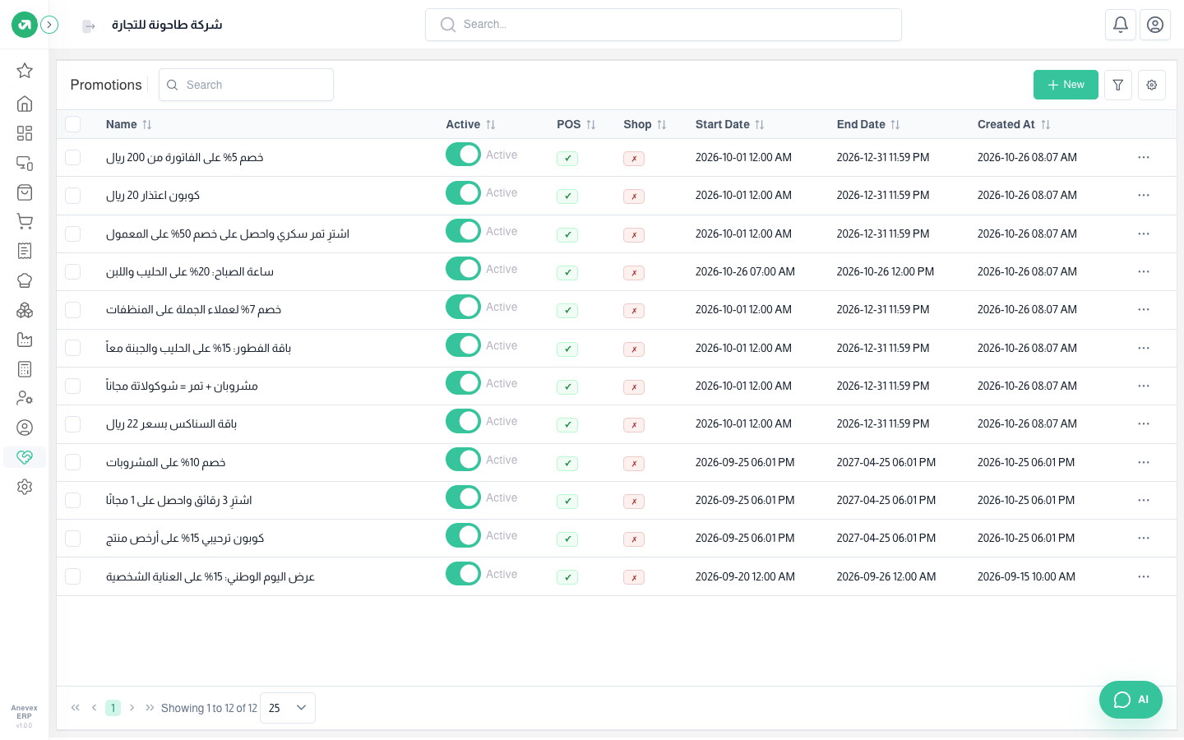The image size is (1184, 740).
Task: Open actions menu for 'خصم 5% على الفاتورة' row
Action: coord(1144,157)
